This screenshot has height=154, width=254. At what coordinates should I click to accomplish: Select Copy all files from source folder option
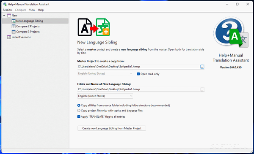coord(79,105)
